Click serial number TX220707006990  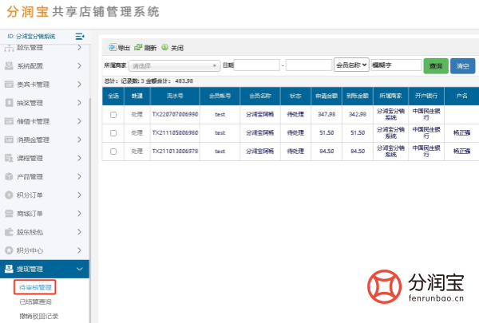click(x=175, y=115)
